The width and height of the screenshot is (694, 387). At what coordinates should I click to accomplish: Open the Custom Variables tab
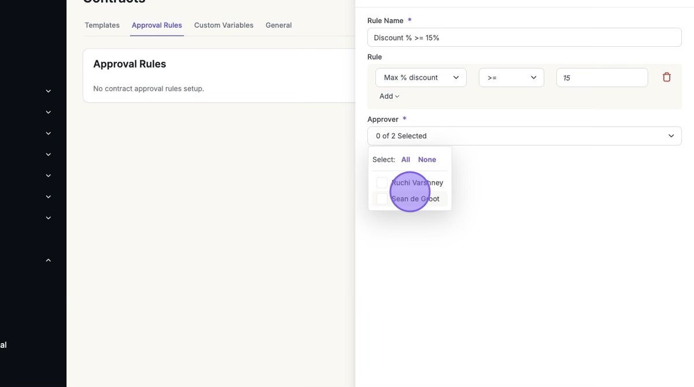223,25
